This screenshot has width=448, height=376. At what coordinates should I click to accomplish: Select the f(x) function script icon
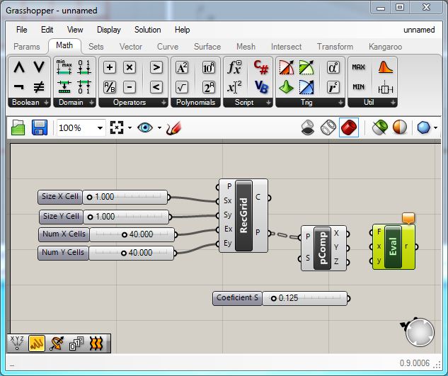point(234,67)
